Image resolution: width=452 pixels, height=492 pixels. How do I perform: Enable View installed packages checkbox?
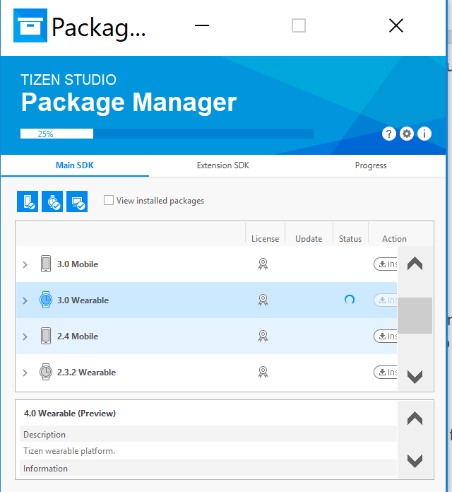109,200
